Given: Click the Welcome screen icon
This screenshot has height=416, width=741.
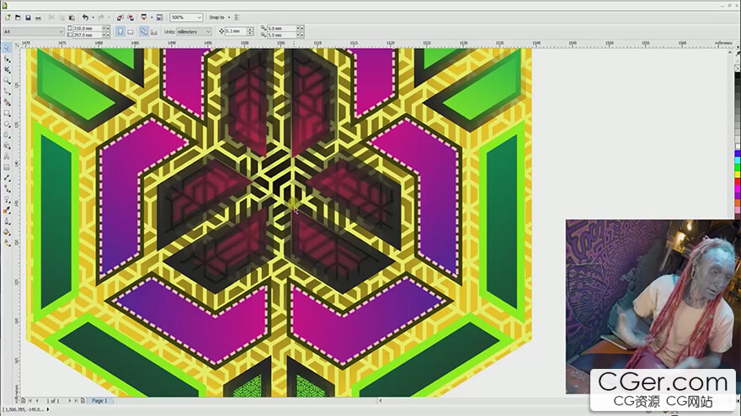Looking at the screenshot, I should pos(160,18).
